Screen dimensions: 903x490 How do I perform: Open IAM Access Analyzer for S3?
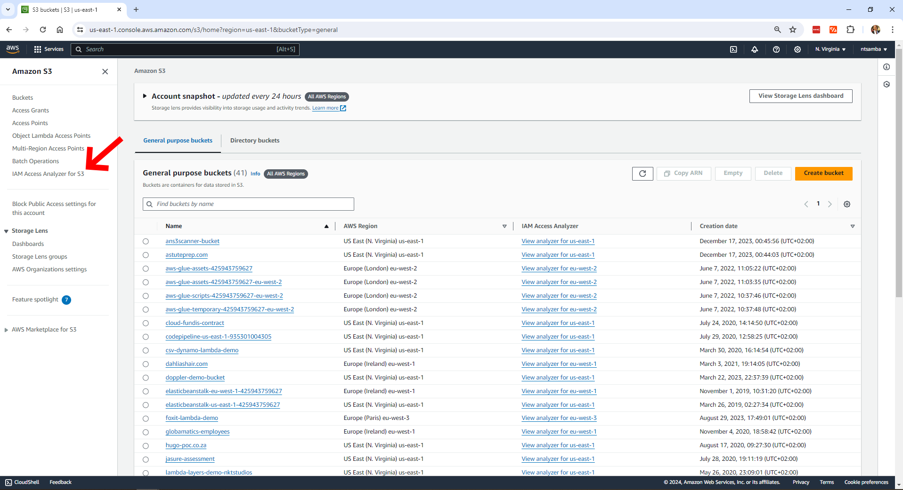click(48, 174)
